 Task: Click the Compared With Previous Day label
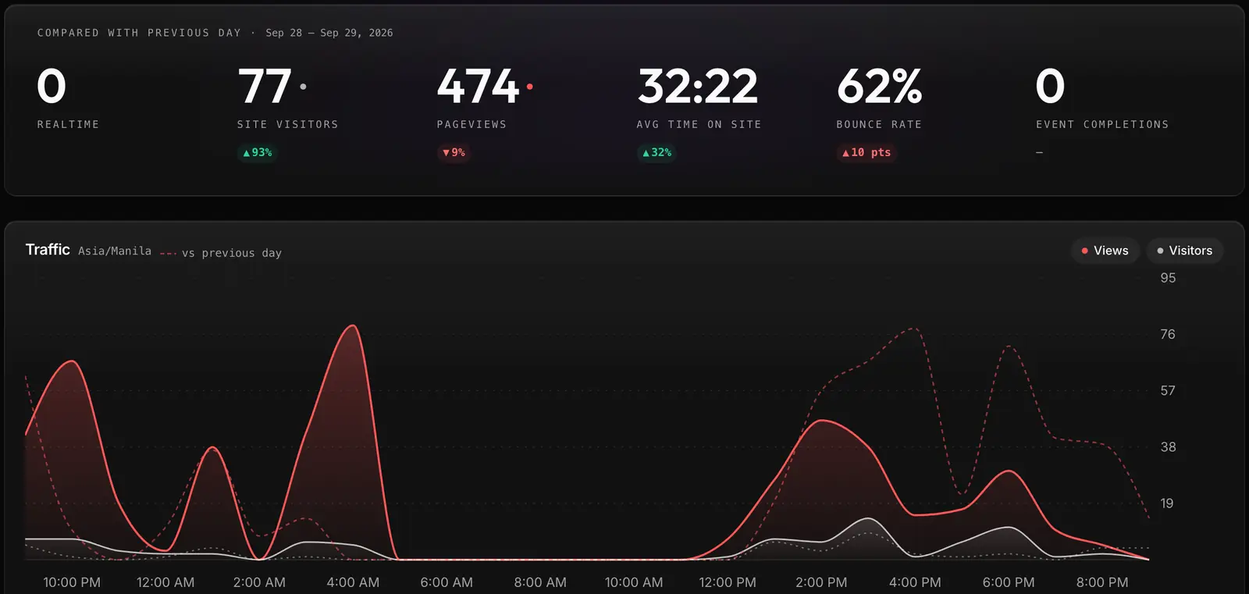(139, 33)
